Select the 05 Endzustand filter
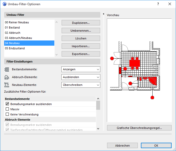 [x=29, y=48]
